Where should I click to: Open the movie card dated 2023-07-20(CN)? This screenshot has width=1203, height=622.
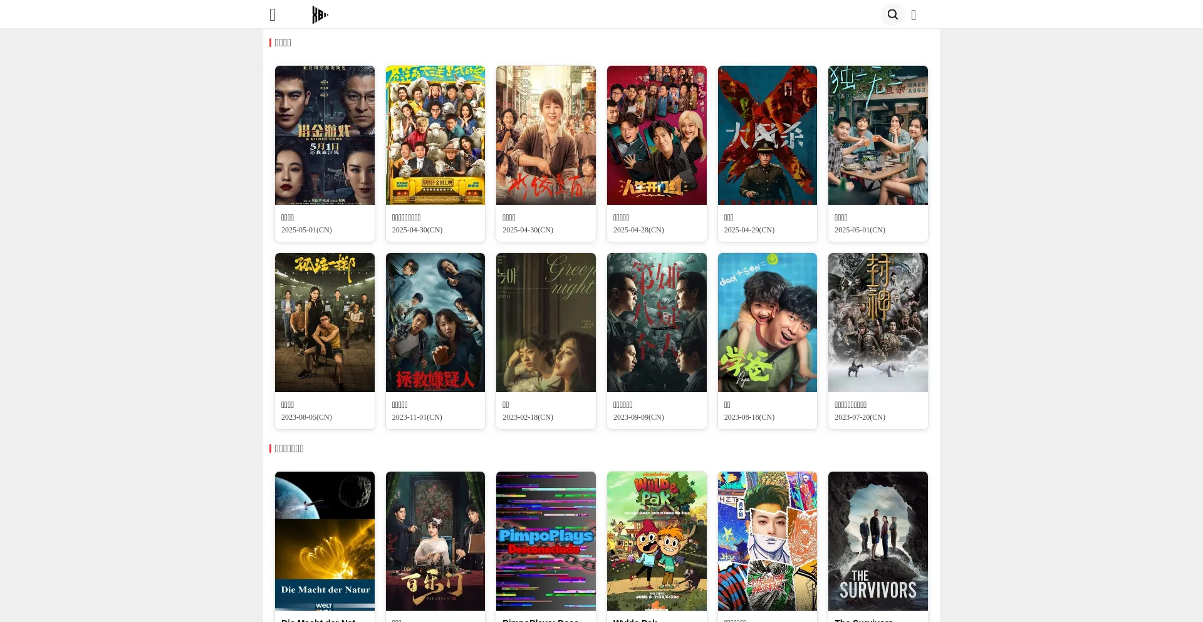[878, 341]
